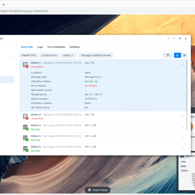
Task: Click the Report Bugs button
Action: (x=98, y=190)
